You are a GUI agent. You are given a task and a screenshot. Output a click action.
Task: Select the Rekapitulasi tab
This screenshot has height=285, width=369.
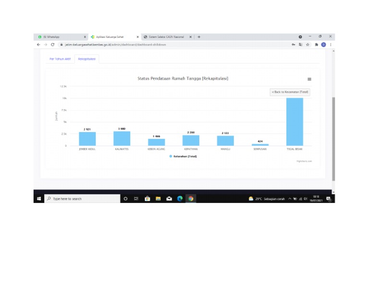coord(87,59)
